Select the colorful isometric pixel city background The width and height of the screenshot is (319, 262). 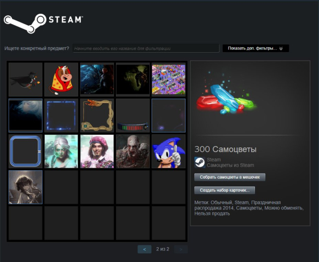169,79
